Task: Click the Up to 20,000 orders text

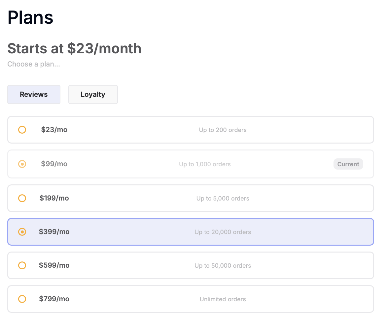Action: pos(223,232)
